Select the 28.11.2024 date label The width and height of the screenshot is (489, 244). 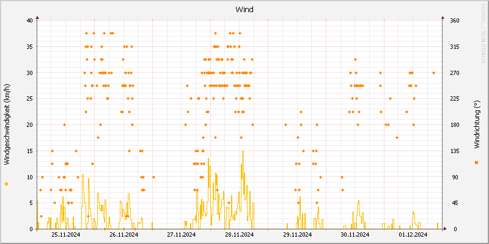coord(239,235)
